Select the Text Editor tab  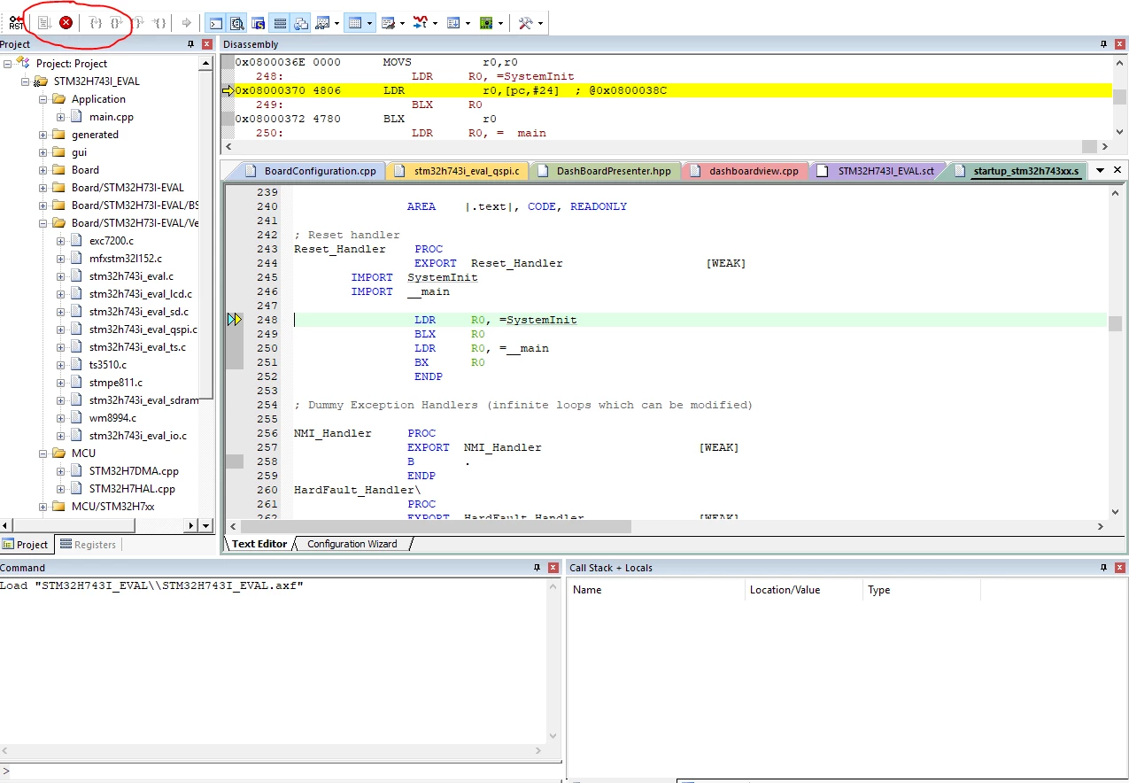tap(259, 544)
